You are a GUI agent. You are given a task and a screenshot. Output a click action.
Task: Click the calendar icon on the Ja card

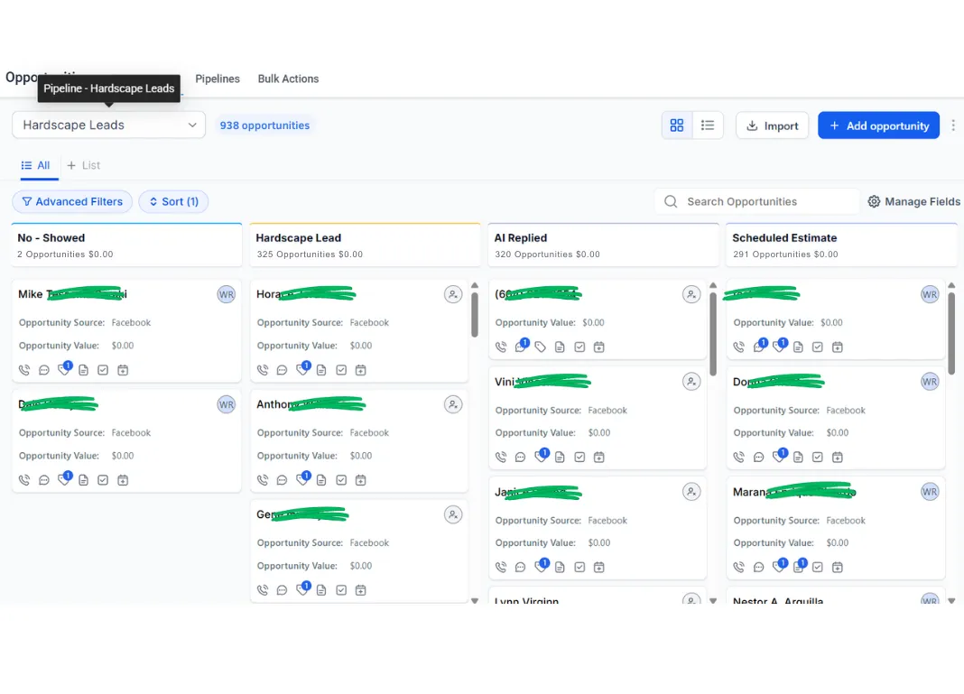point(598,567)
